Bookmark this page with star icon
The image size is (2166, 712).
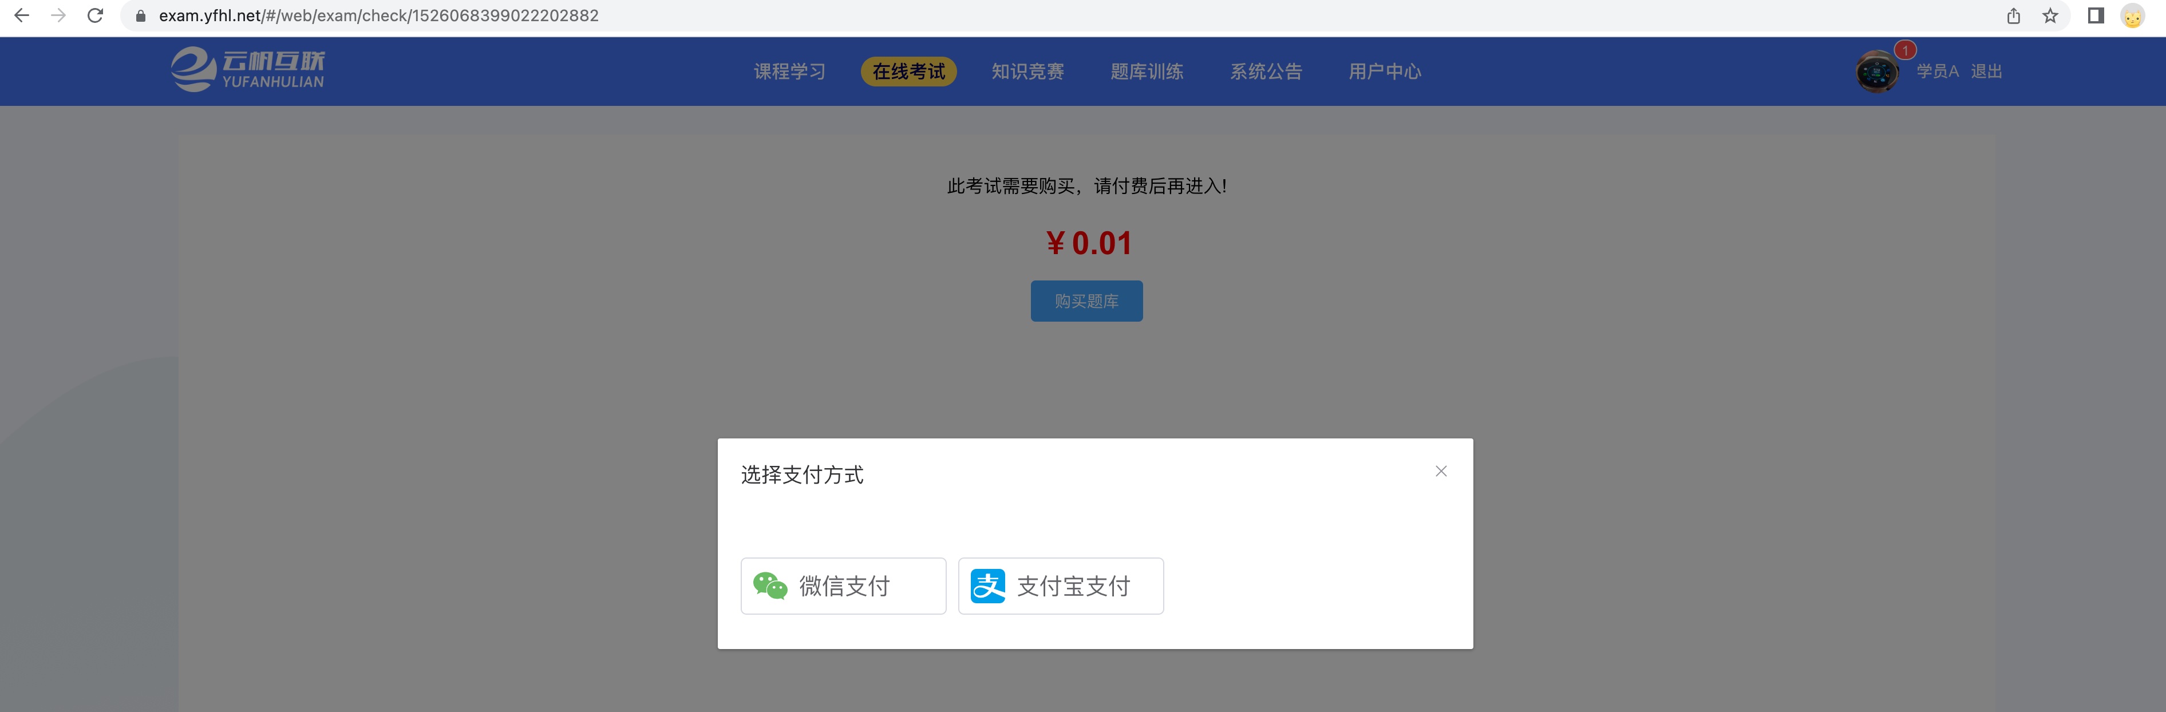(2050, 16)
